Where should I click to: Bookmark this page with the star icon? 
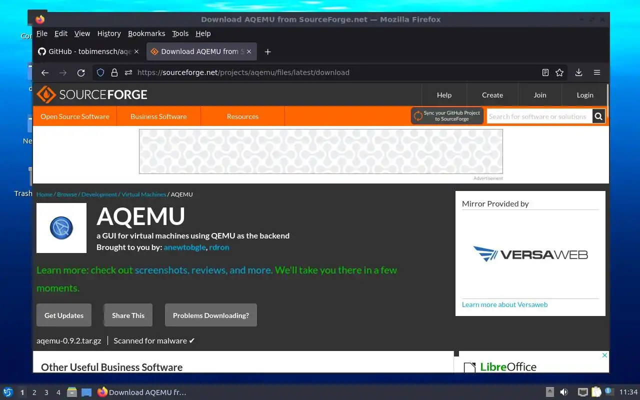(x=559, y=72)
